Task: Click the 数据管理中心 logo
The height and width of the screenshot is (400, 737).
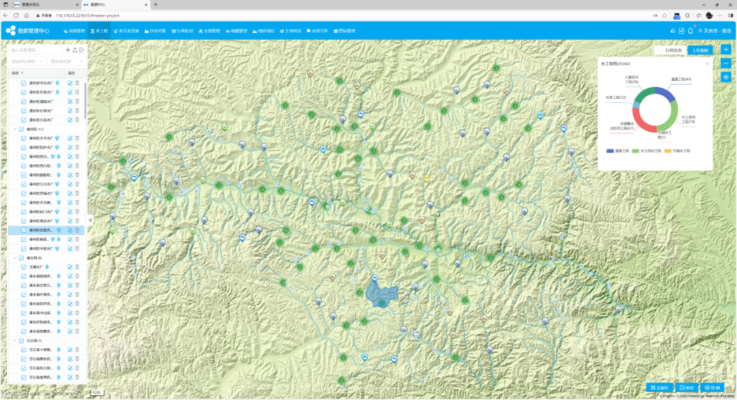Action: pos(28,31)
